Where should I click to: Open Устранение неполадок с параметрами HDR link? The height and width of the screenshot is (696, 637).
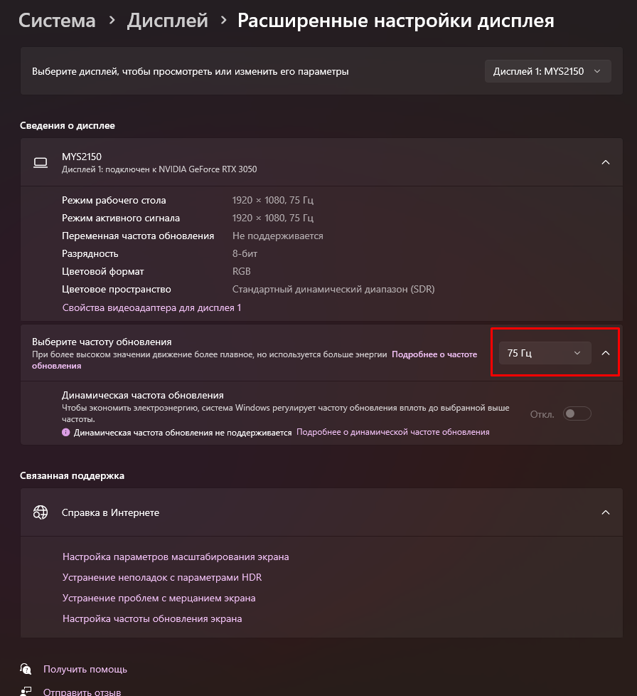pos(162,577)
